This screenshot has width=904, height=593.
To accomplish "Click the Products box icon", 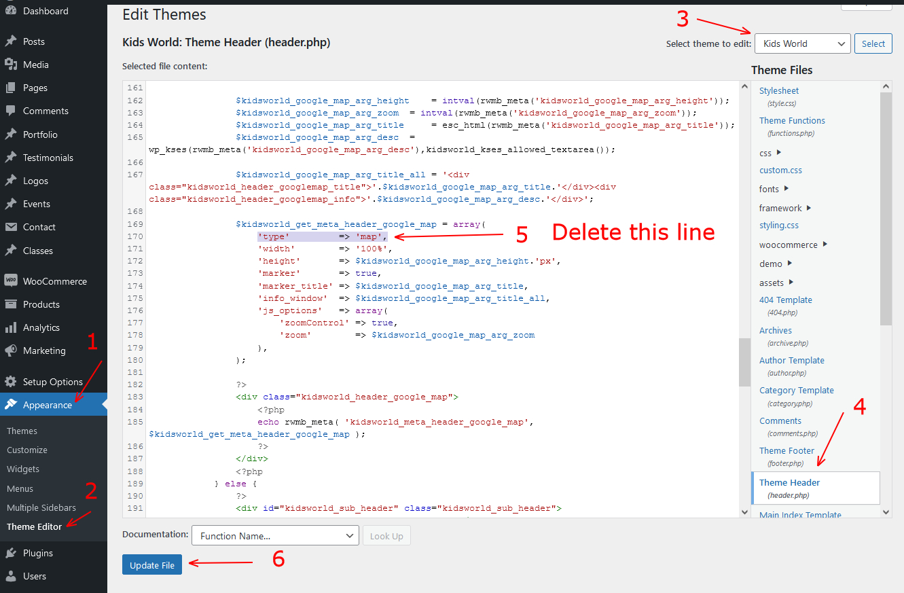I will (11, 304).
